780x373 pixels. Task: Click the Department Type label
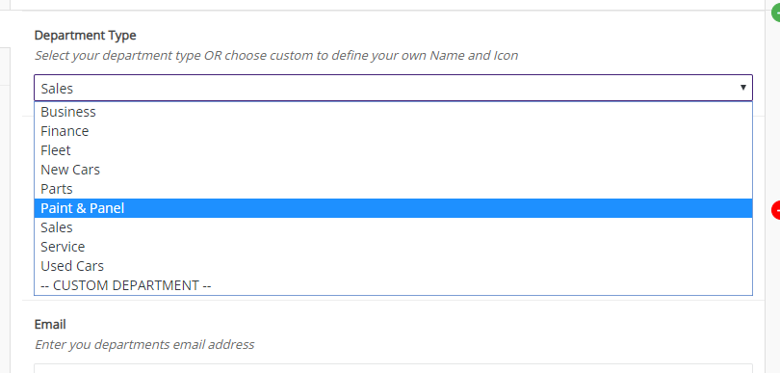pos(85,36)
